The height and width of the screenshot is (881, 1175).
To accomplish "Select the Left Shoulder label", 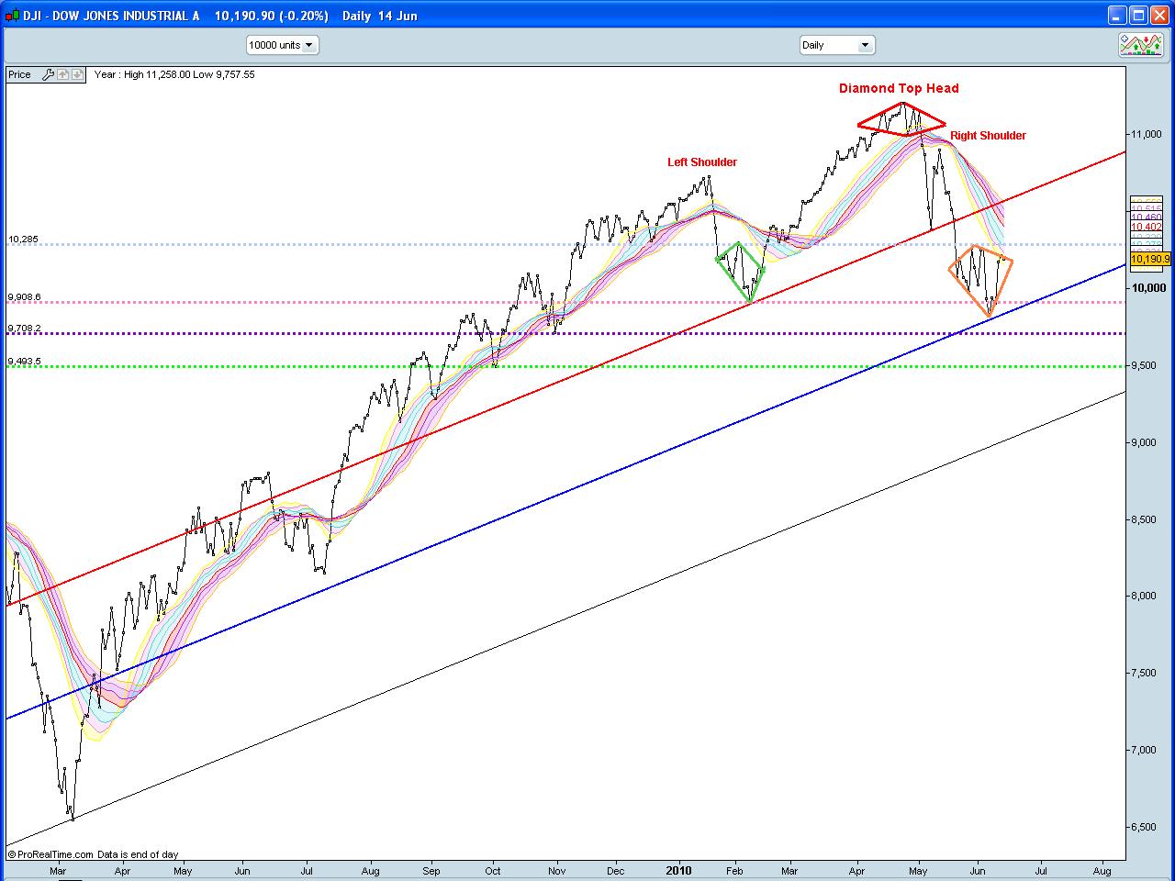I will point(701,162).
